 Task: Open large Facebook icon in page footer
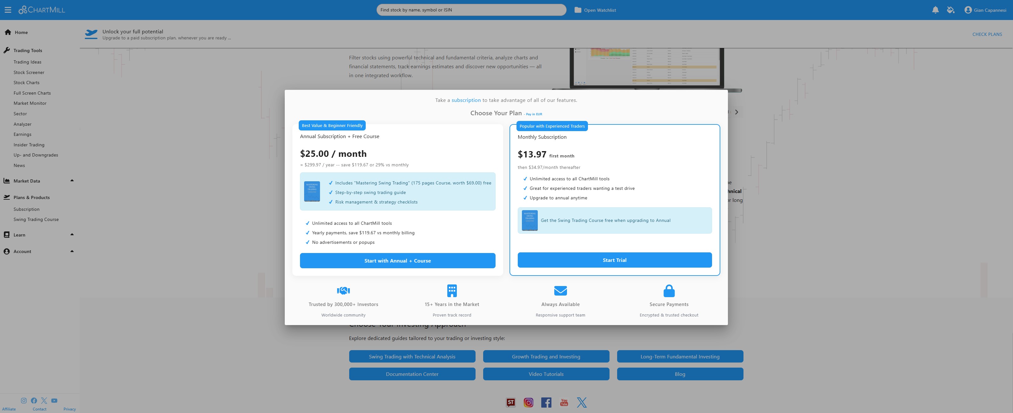point(546,403)
